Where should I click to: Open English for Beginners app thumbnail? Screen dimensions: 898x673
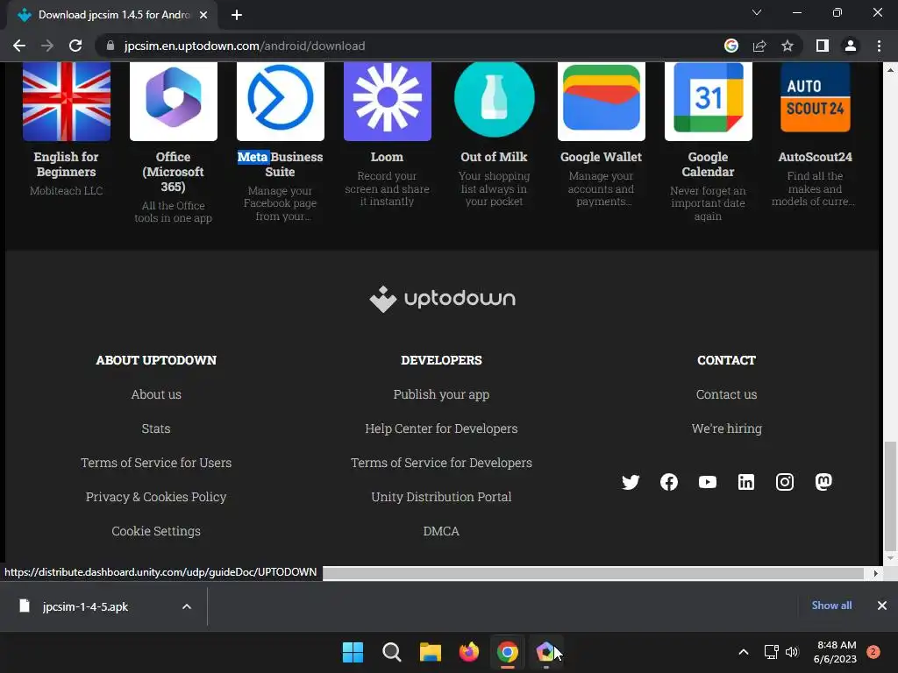(67, 102)
